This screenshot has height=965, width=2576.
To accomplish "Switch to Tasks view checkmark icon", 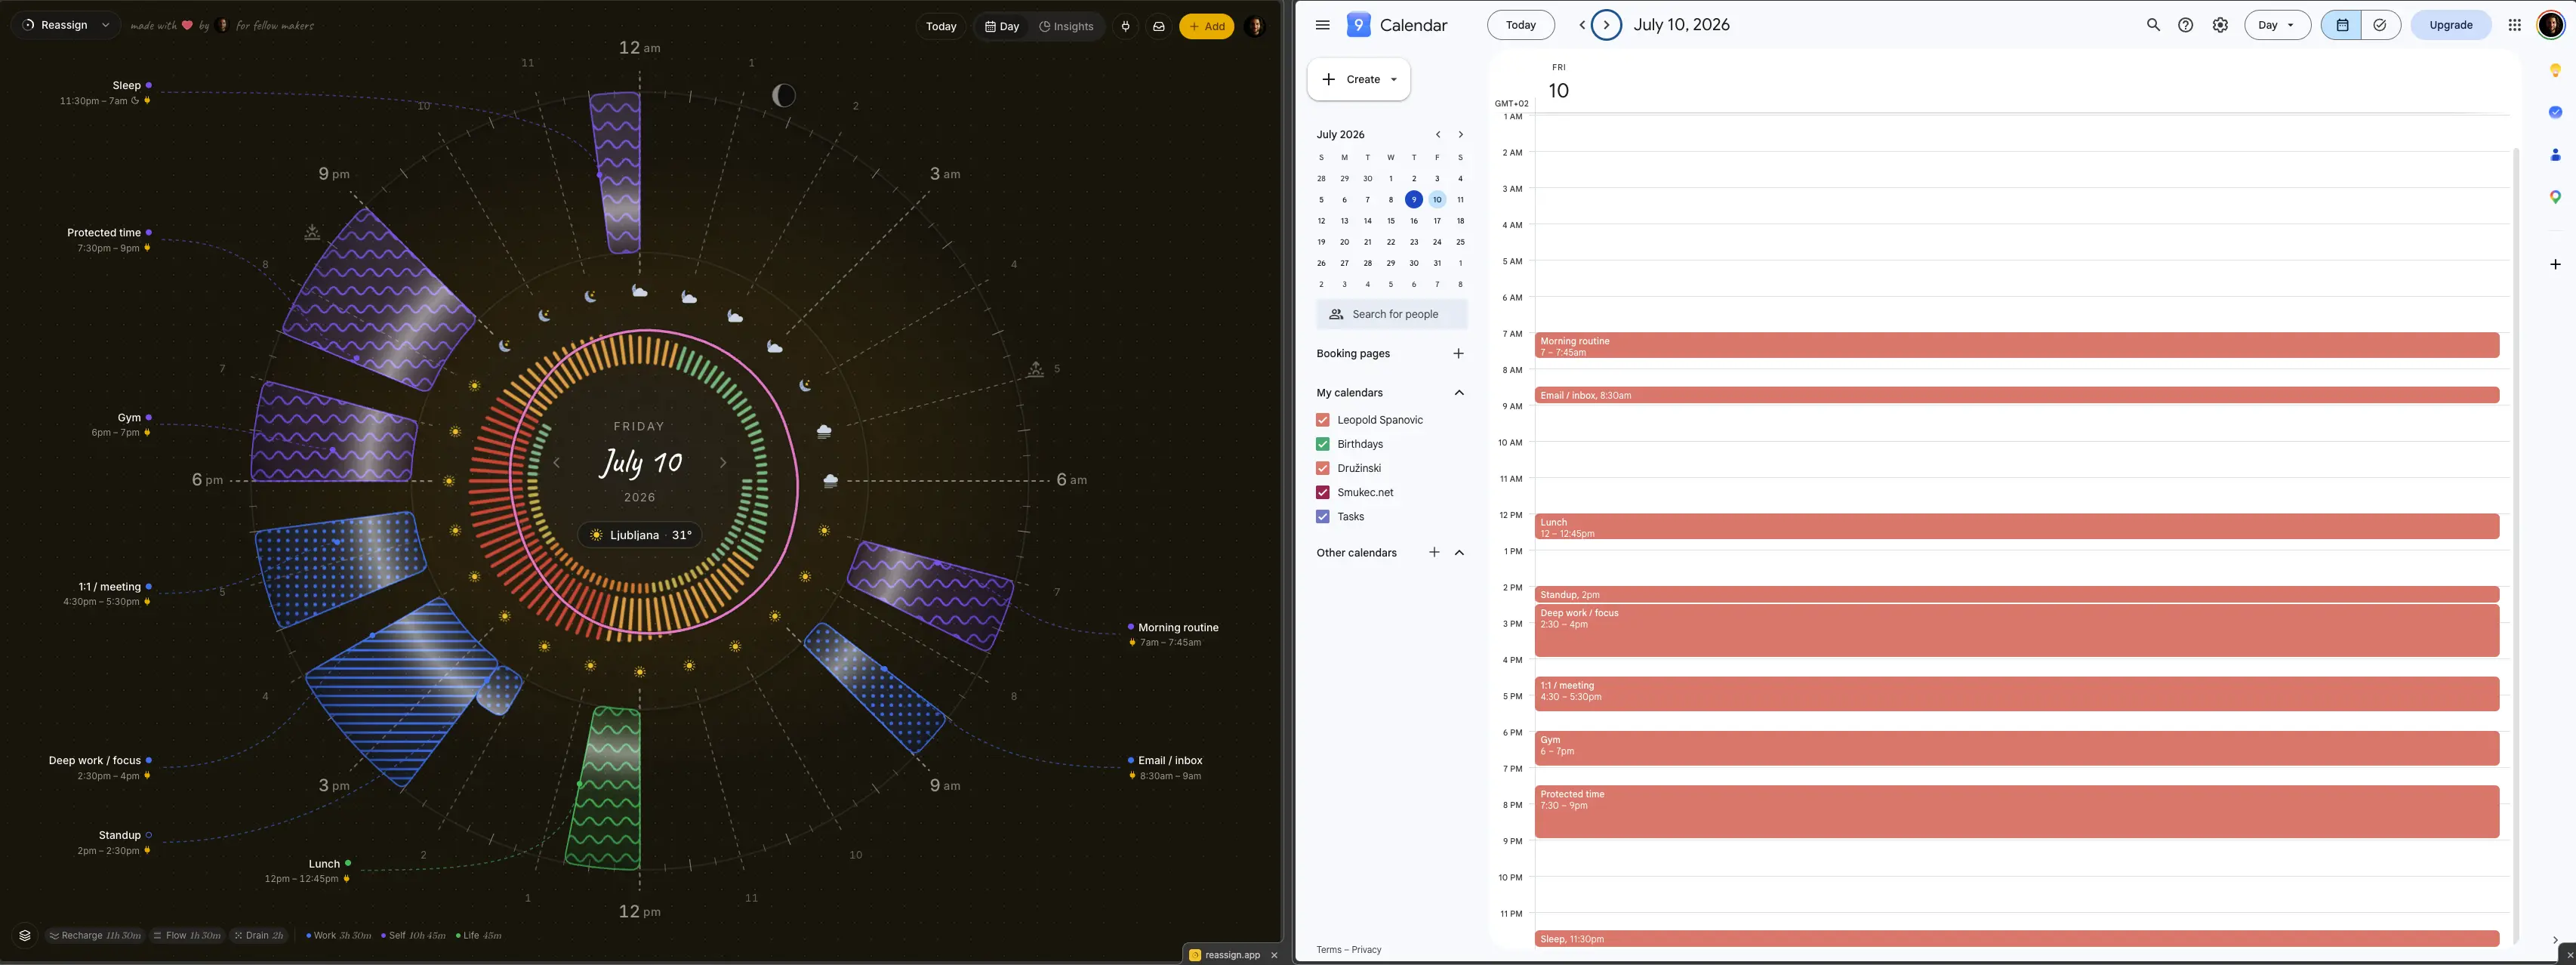I will point(2380,25).
